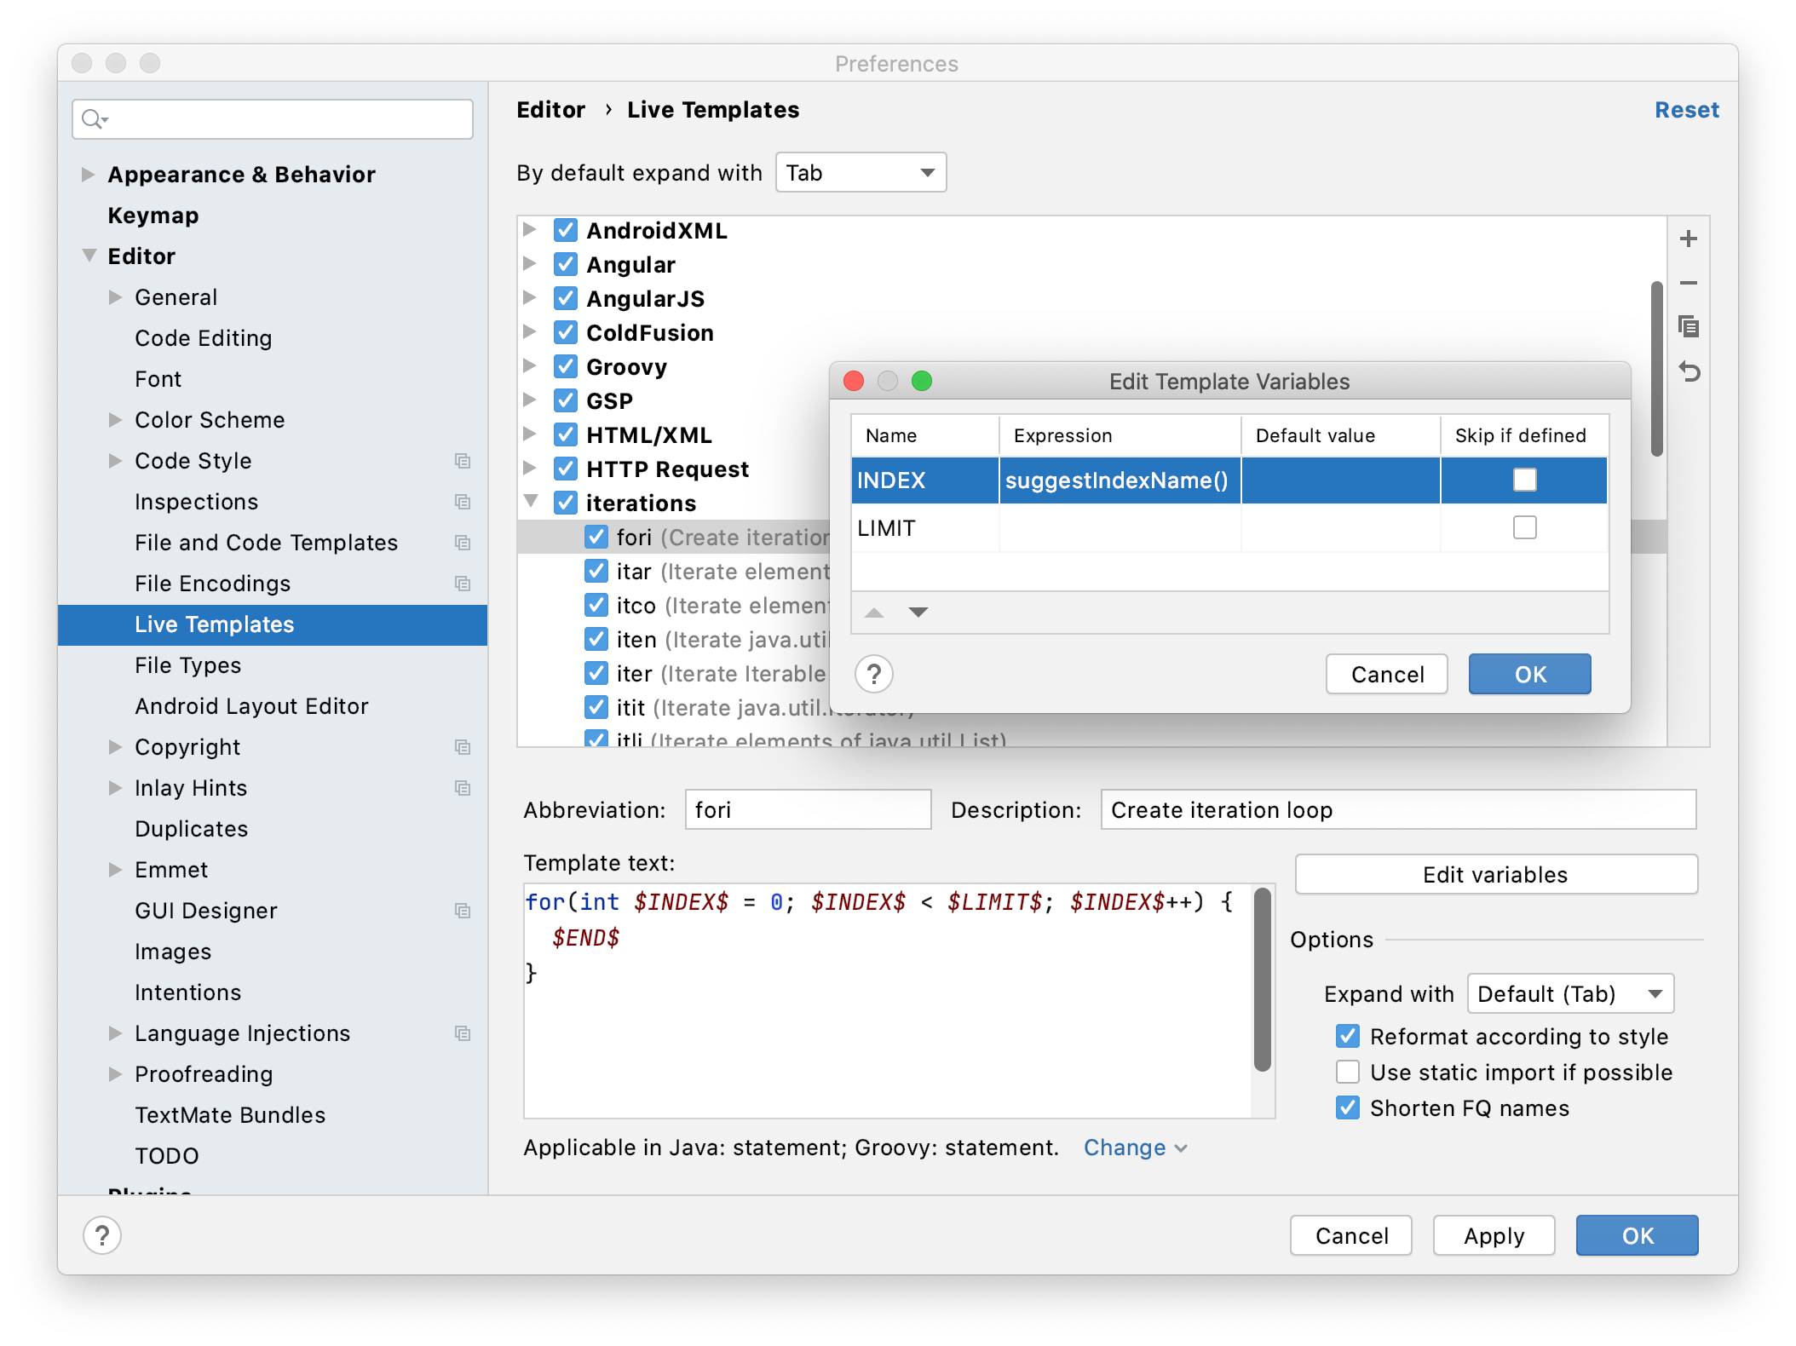Select the Abbreviation input field

click(804, 812)
